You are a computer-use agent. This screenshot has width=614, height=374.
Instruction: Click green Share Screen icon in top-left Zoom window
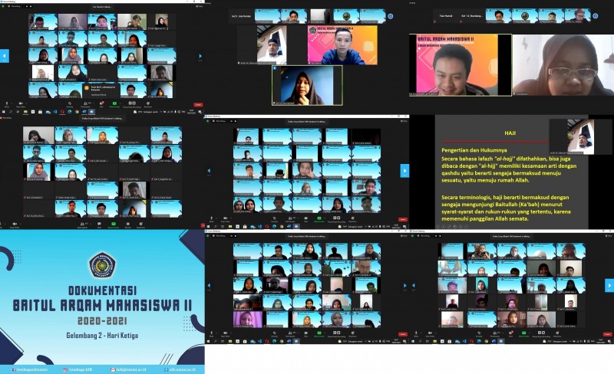[114, 103]
